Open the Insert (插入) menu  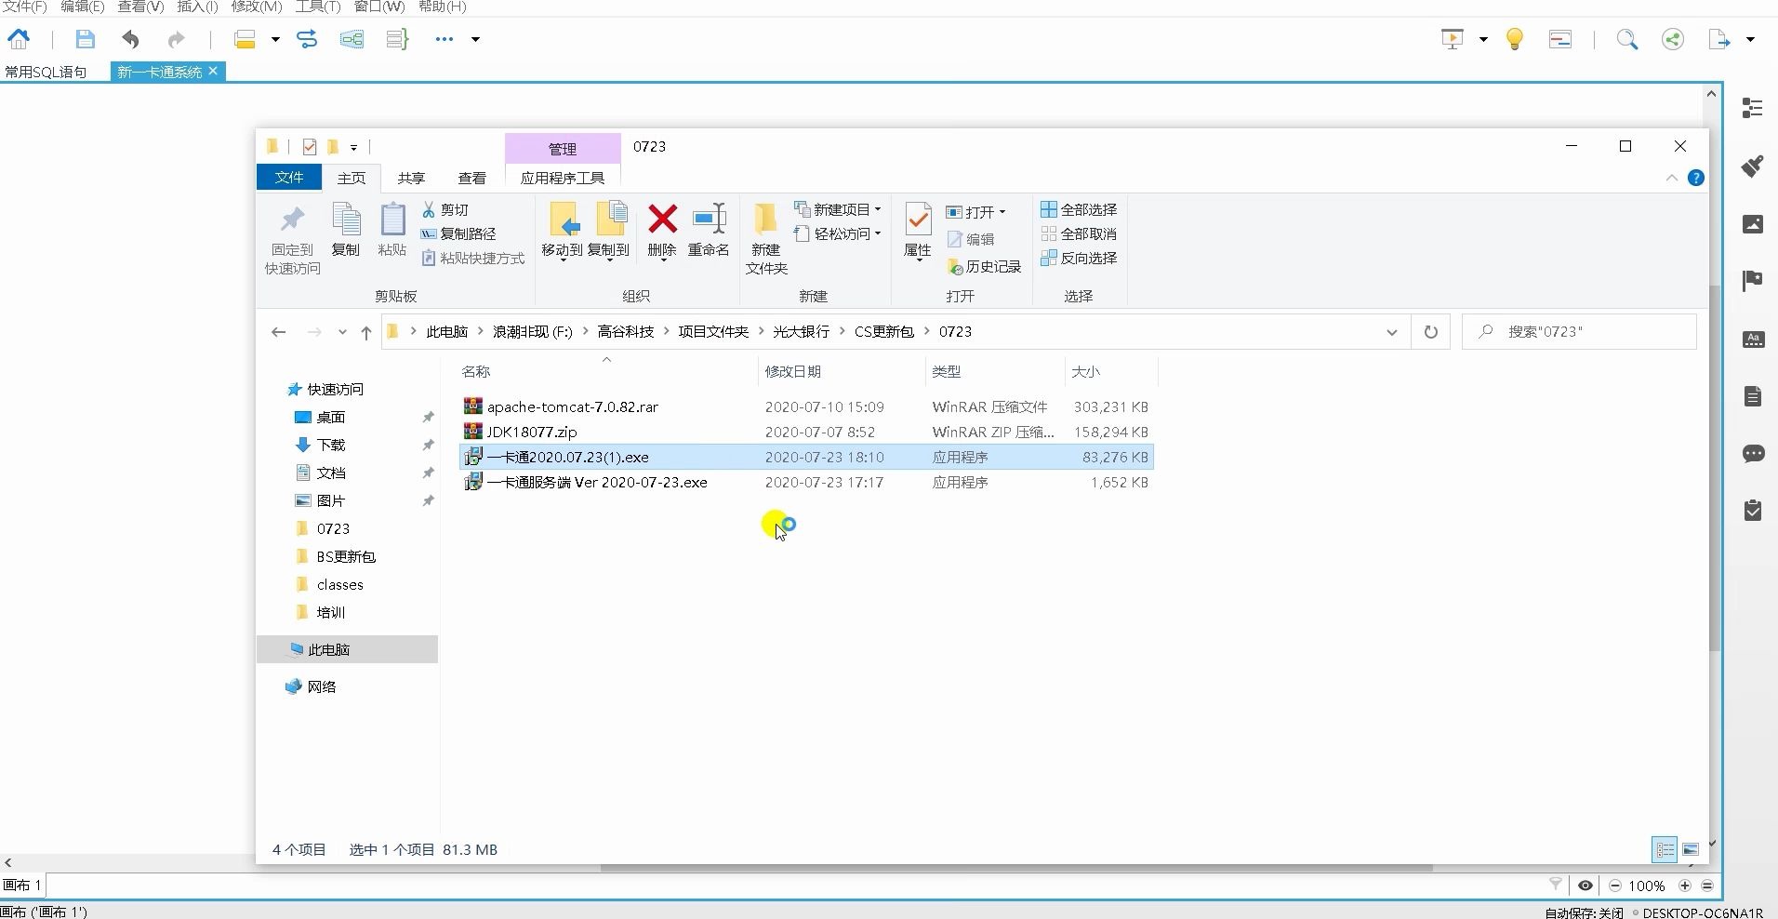coord(197,7)
